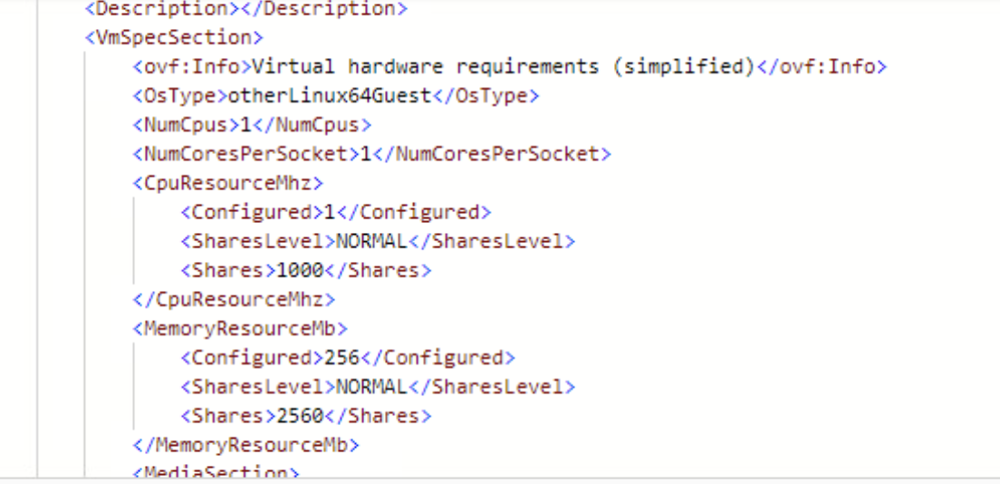This screenshot has height=484, width=1000.
Task: Click the closing CpuResourceMhz tag
Action: click(234, 298)
